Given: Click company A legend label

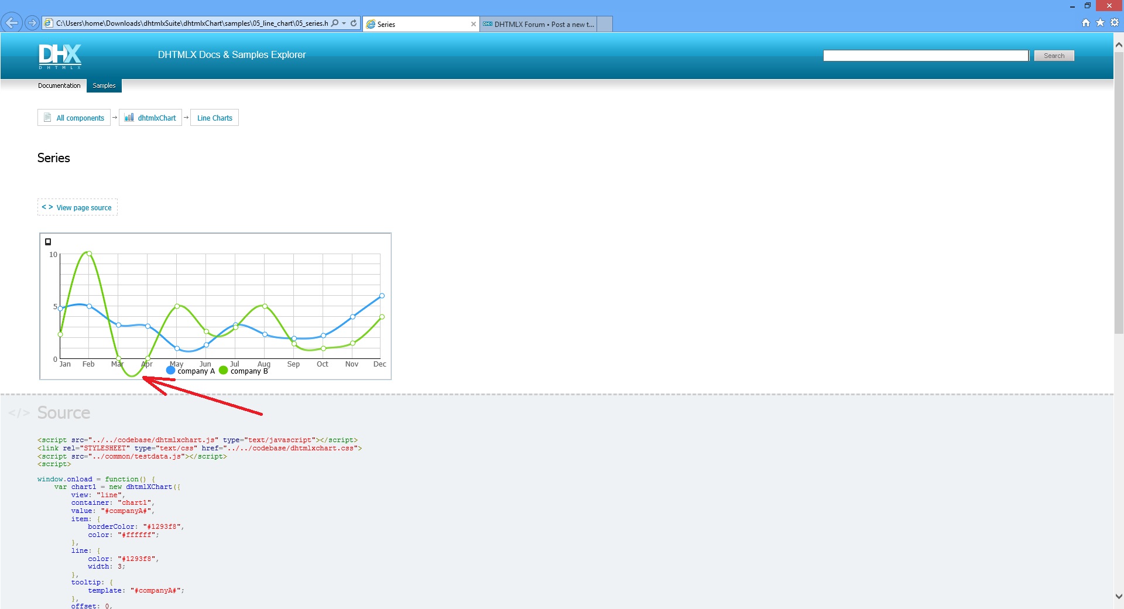Looking at the screenshot, I should (196, 371).
